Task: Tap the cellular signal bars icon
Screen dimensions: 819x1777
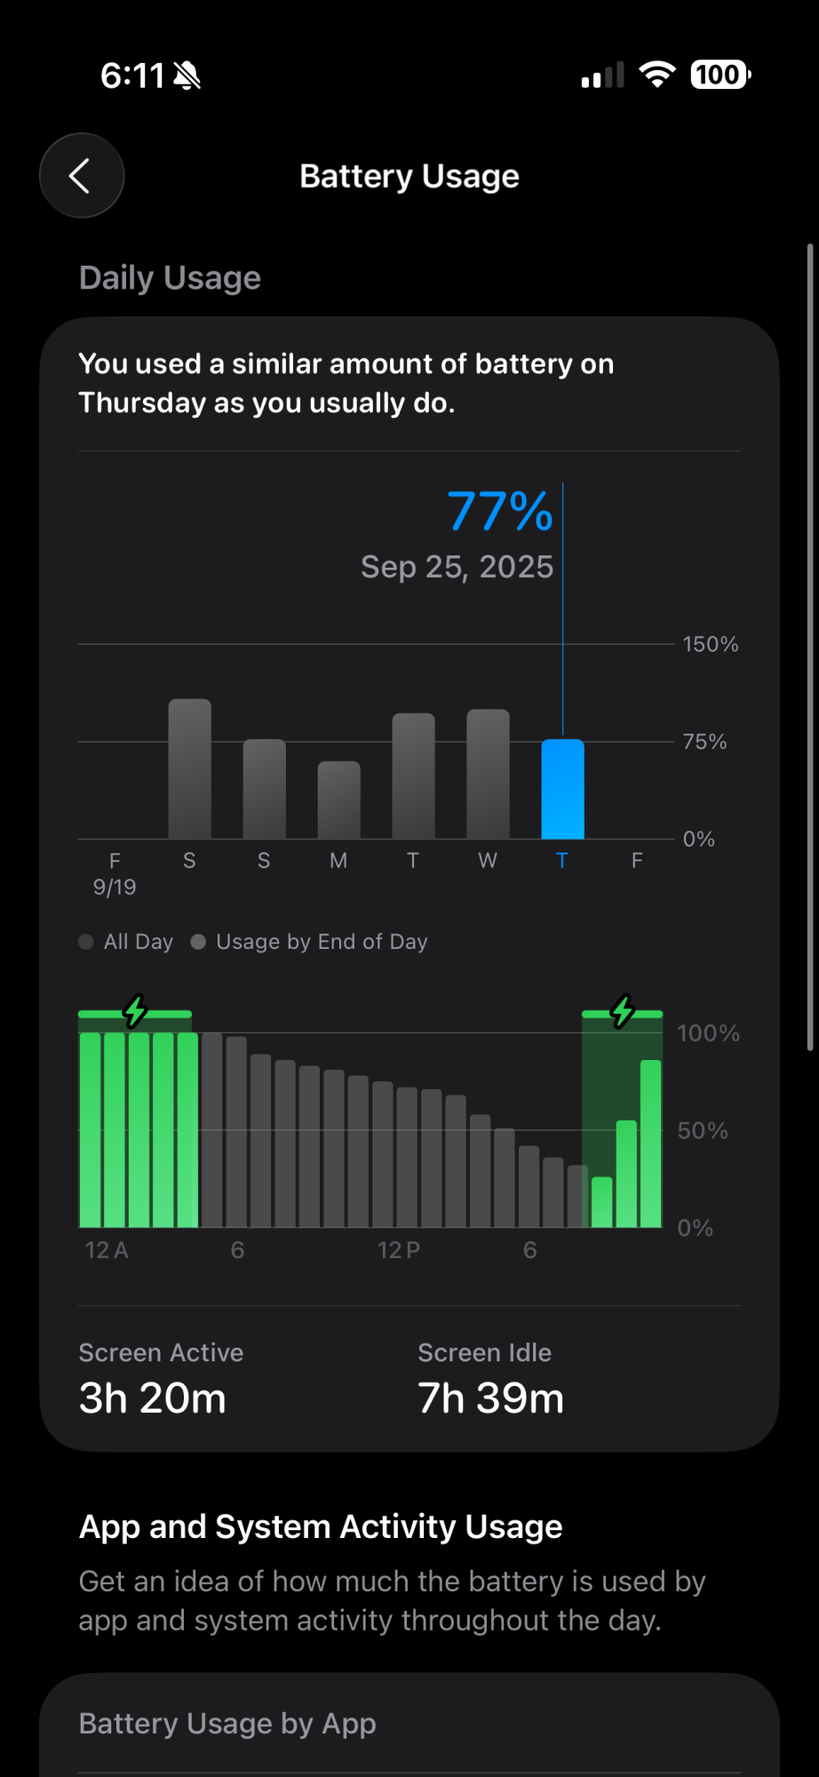Action: click(x=602, y=76)
